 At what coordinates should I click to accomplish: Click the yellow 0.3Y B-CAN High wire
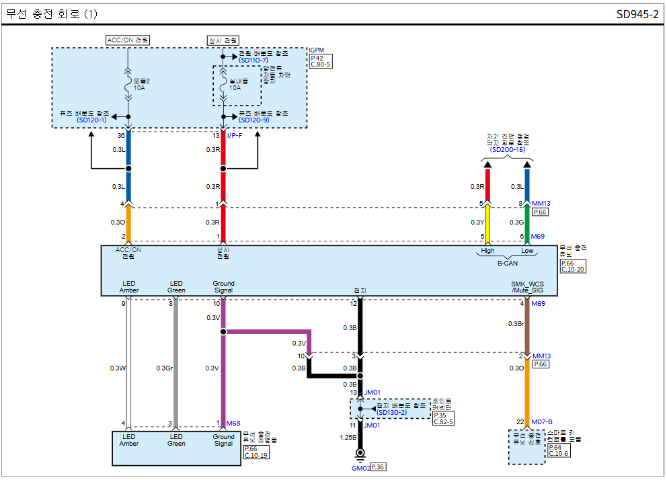(x=488, y=222)
